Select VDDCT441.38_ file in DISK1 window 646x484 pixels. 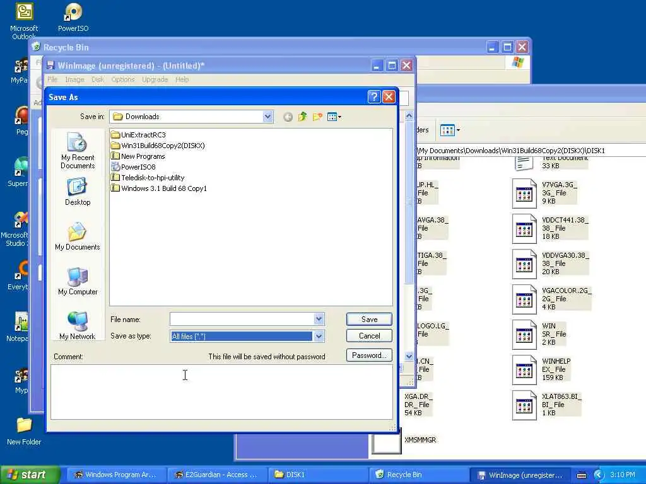(x=550, y=228)
